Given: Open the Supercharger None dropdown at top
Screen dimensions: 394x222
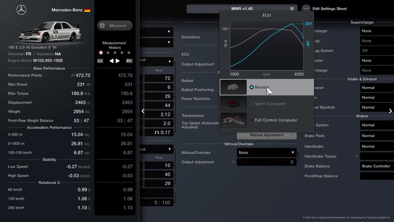Looking at the screenshot, I should pyautogui.click(x=377, y=31).
